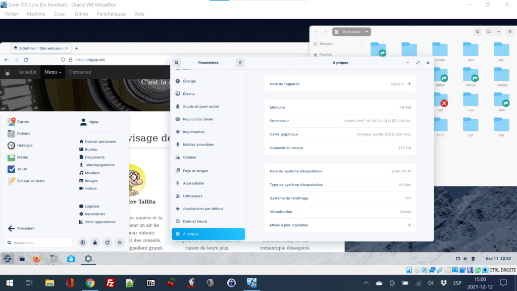Click the restart icon in Zorin menu
The height and width of the screenshot is (291, 517).
(107, 243)
